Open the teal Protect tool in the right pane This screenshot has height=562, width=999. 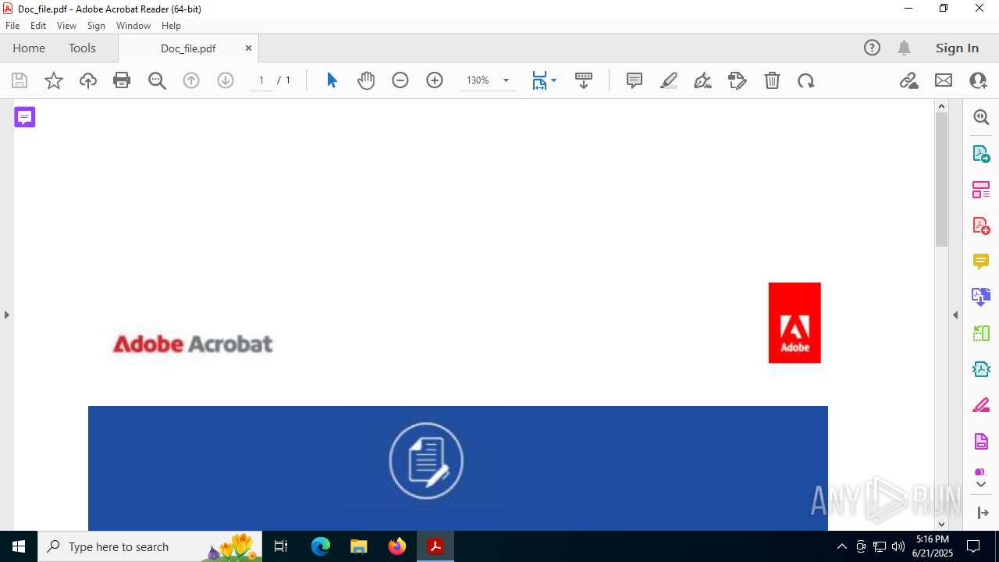981,369
